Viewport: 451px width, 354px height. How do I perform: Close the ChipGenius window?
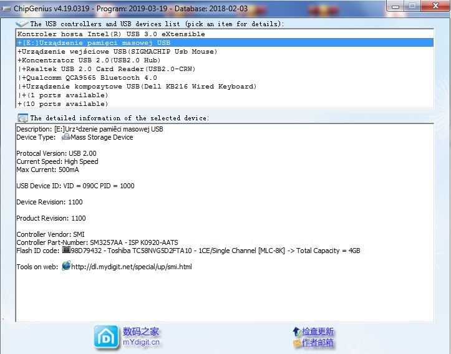tap(436, 6)
